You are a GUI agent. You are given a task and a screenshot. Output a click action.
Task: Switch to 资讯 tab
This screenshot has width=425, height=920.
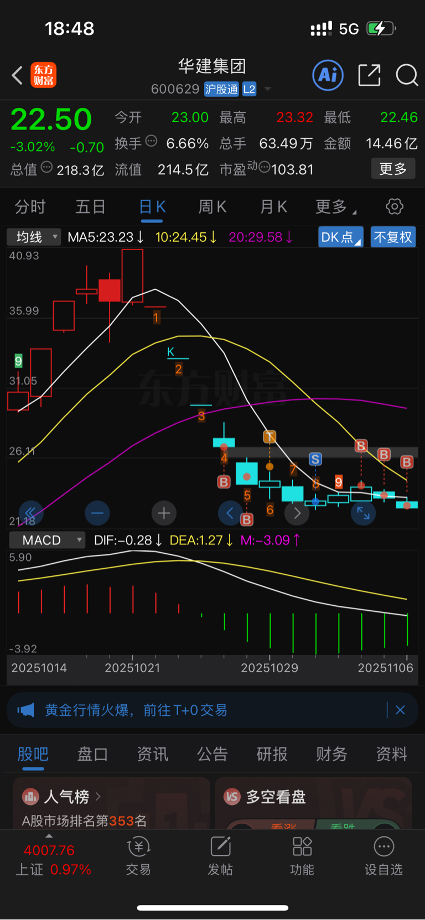pos(152,754)
